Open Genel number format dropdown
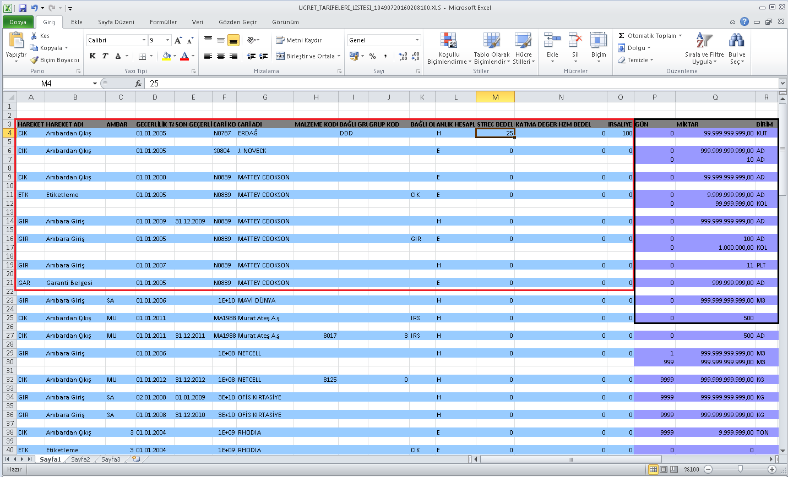788x477 pixels. coord(417,40)
